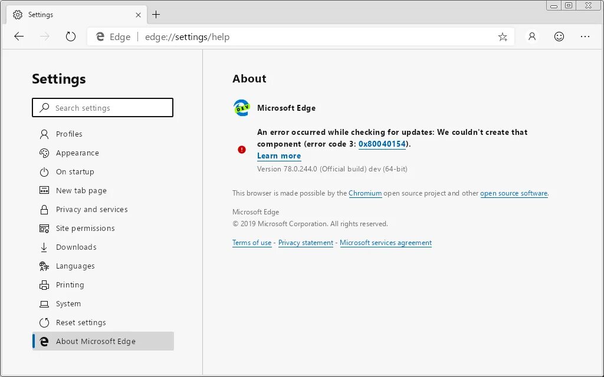The width and height of the screenshot is (604, 377).
Task: Open Site permissions settings
Action: click(103, 228)
